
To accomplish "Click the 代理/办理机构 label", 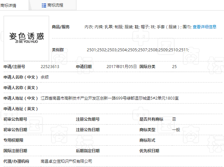I will pos(16,161).
